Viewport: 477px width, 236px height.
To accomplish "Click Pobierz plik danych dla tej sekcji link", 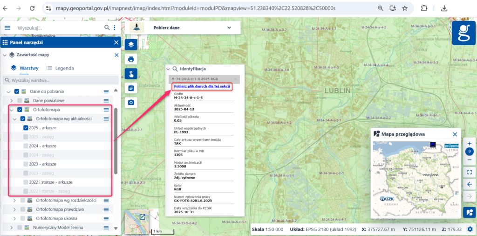I will click(201, 86).
